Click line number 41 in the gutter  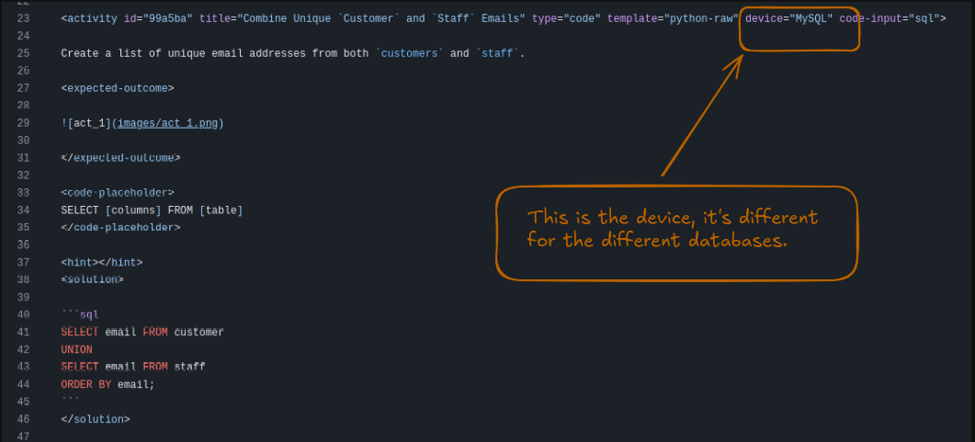coord(23,332)
